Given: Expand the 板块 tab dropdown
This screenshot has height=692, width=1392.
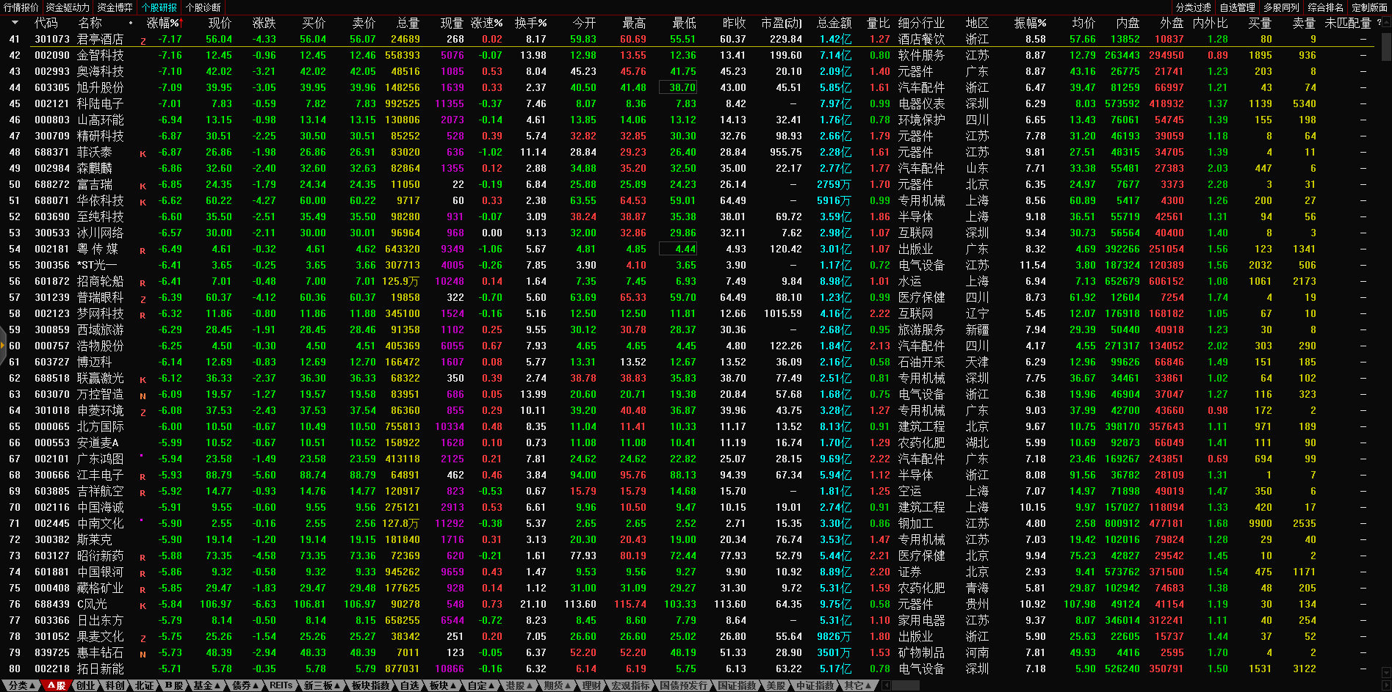Looking at the screenshot, I should pyautogui.click(x=443, y=685).
